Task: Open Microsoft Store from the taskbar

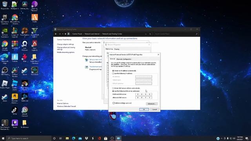Action: (x=105, y=138)
